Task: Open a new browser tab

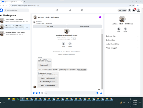Action: click(24, 2)
